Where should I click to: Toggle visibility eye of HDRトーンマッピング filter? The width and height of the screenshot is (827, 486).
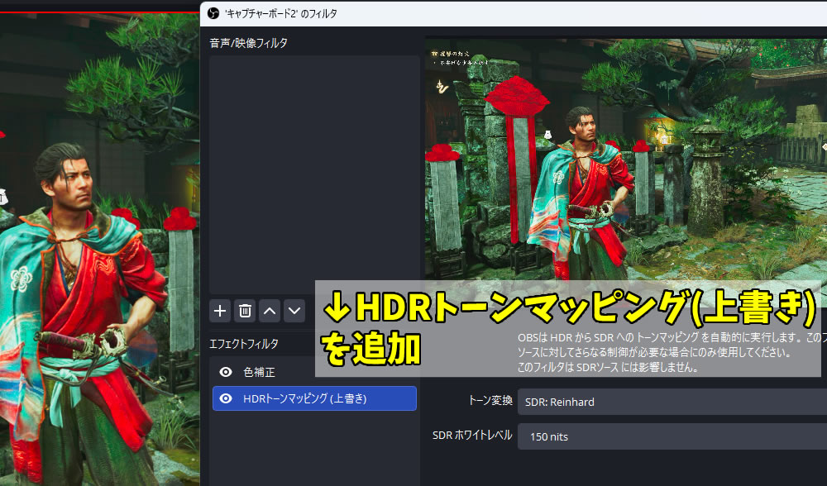(226, 398)
